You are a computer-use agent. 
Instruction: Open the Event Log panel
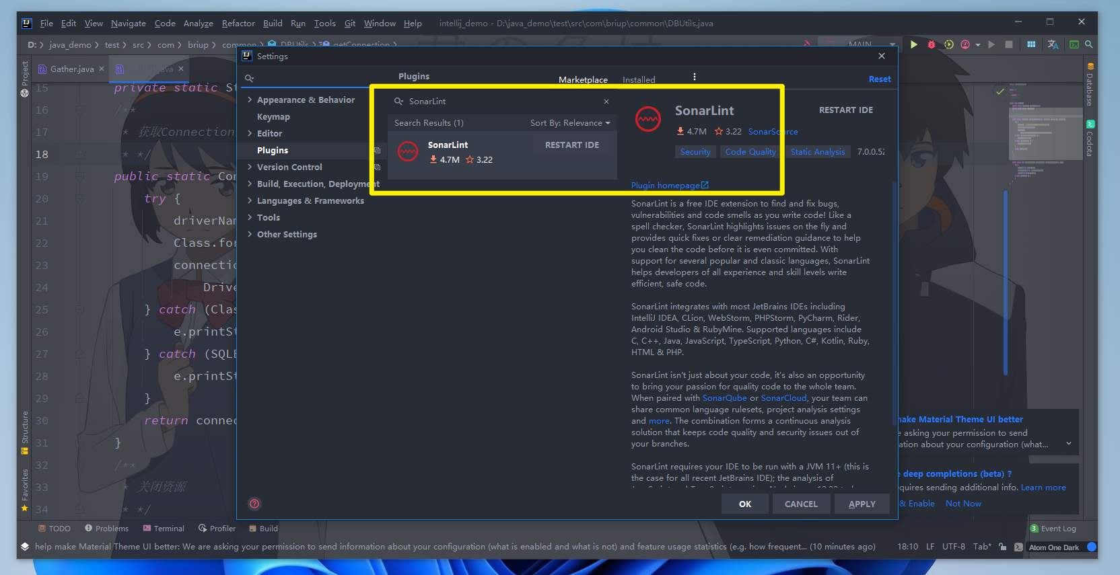(1053, 529)
